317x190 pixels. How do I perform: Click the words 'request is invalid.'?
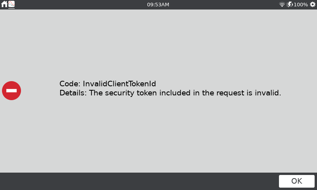[x=249, y=93]
